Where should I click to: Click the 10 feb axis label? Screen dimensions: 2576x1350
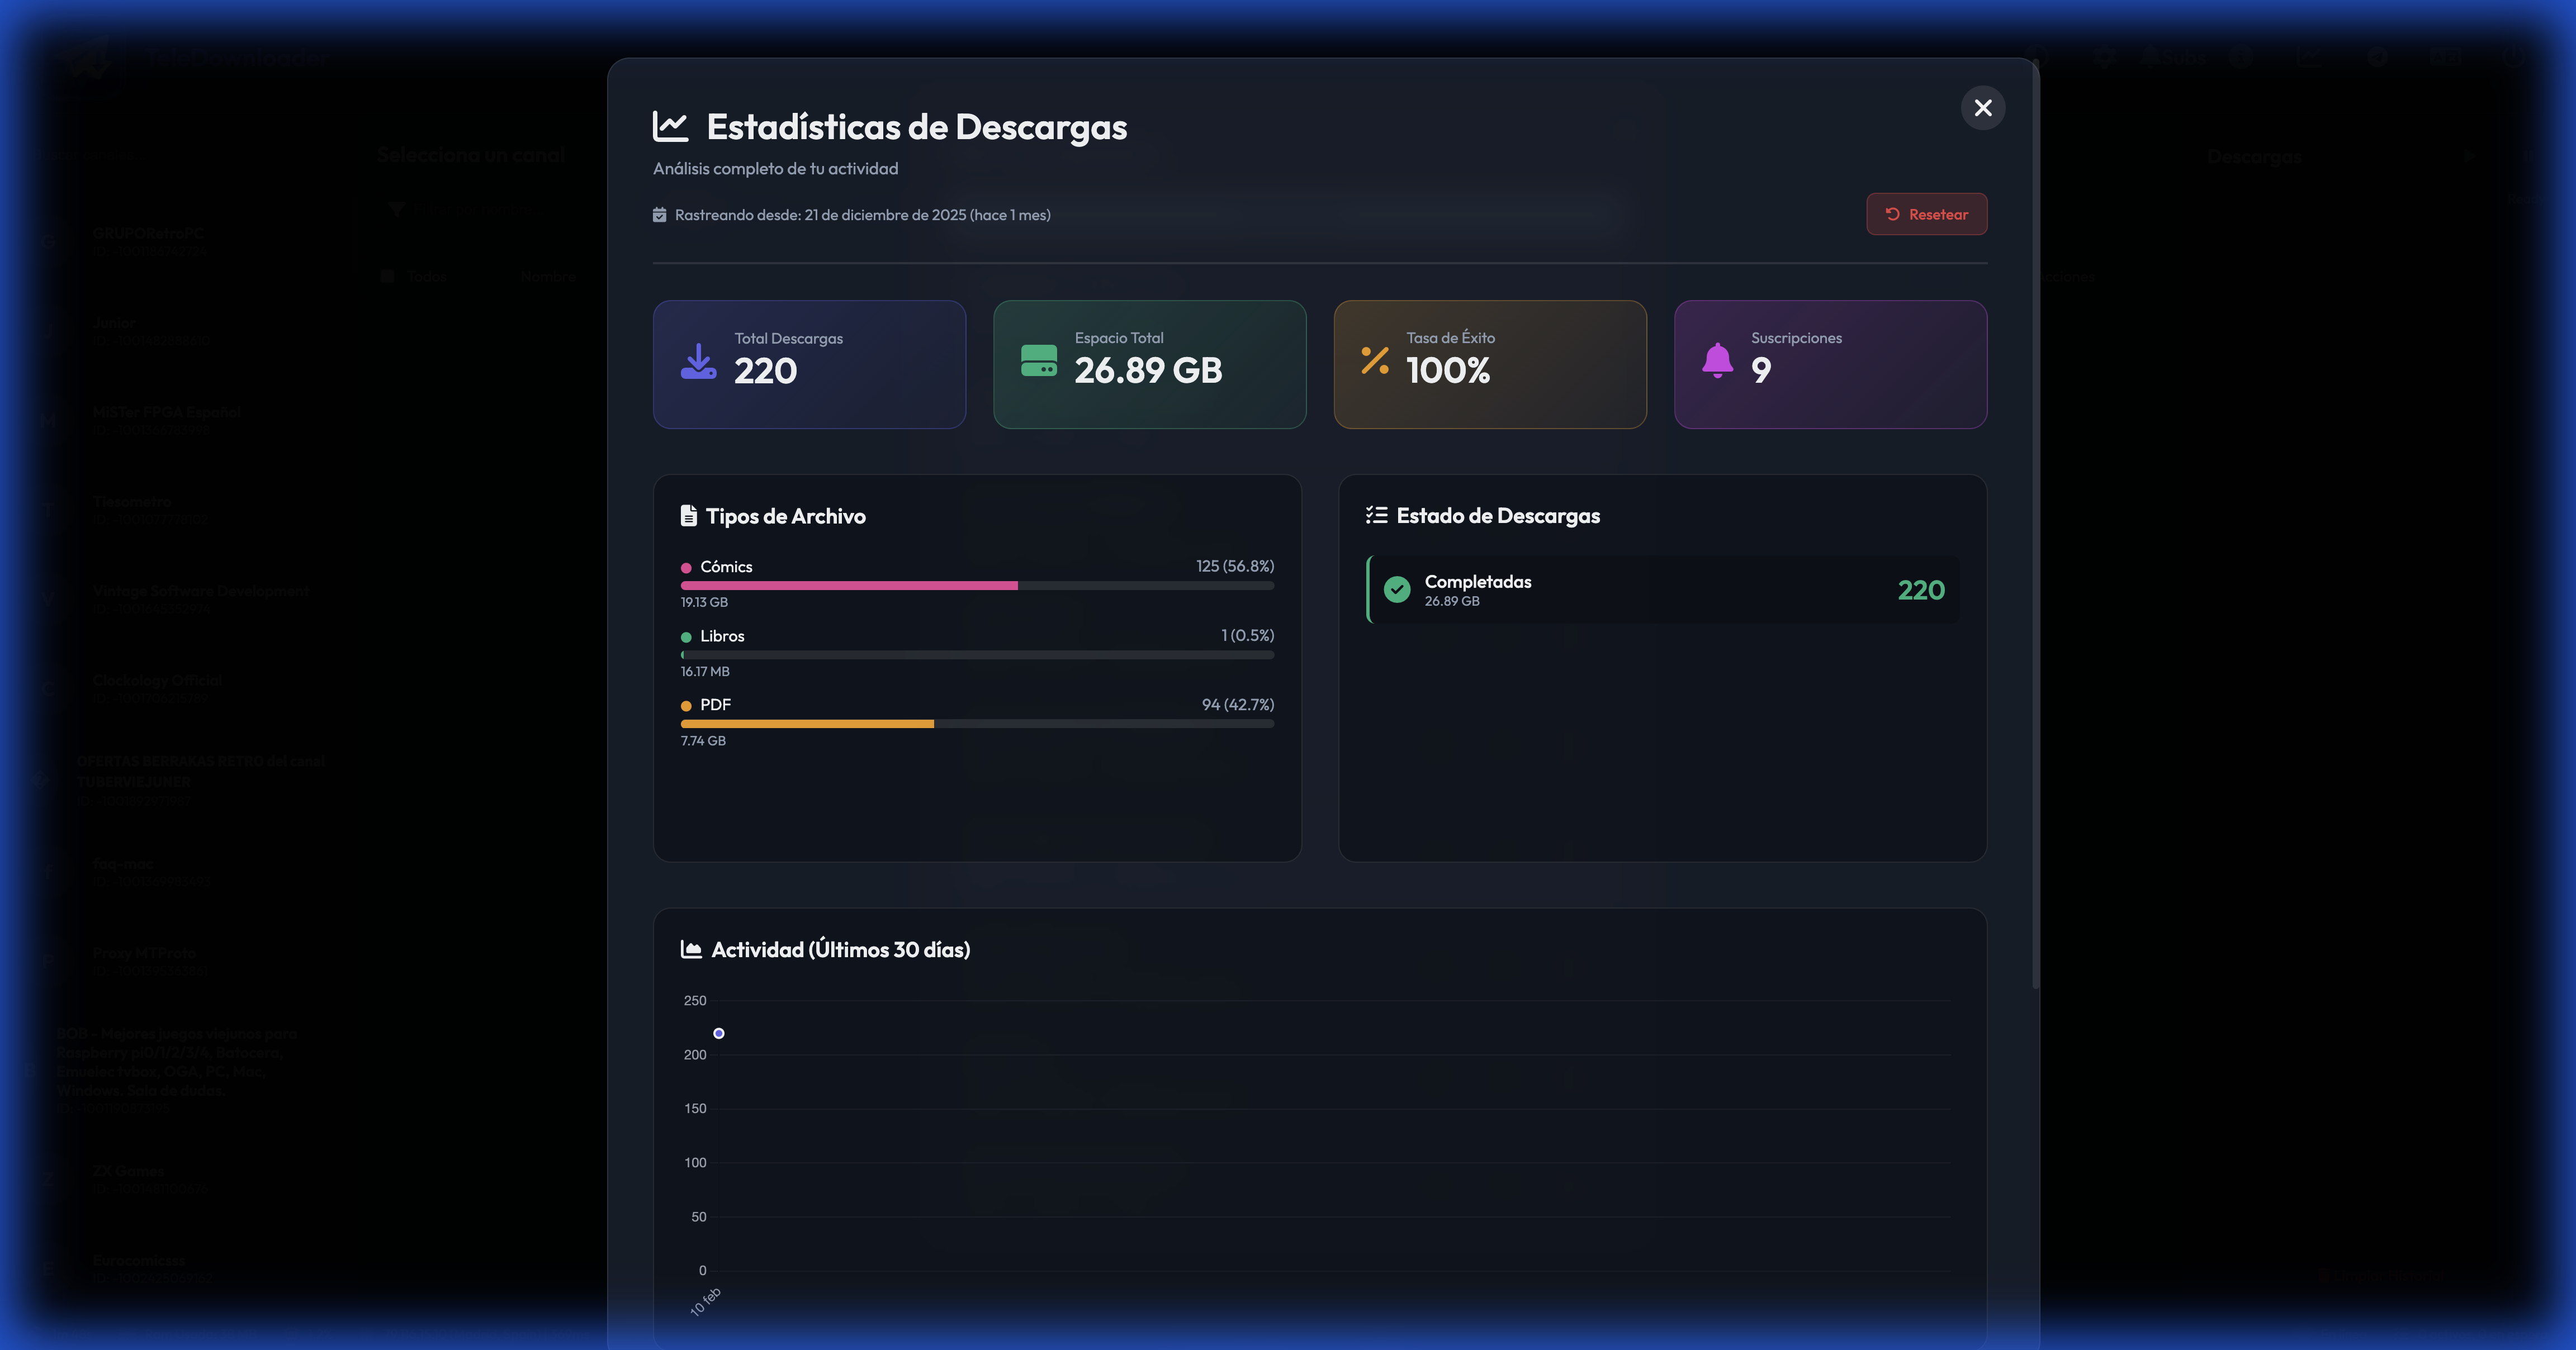705,1301
